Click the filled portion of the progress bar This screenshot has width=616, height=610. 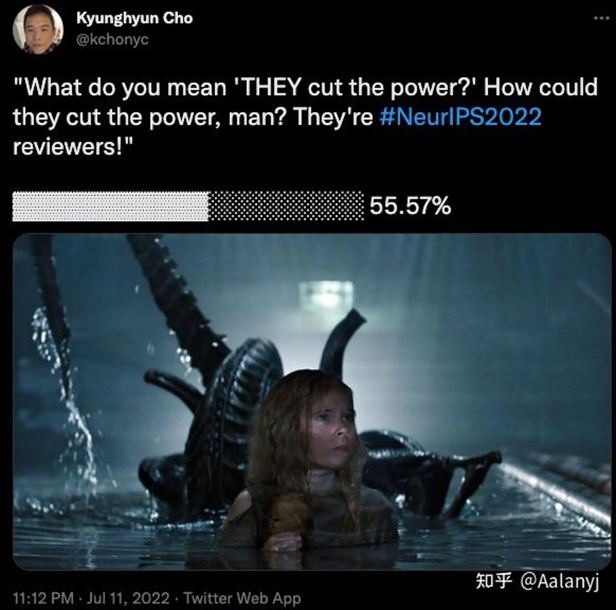111,206
